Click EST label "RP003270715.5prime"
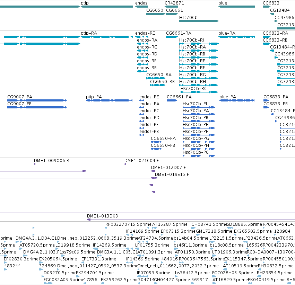The width and height of the screenshot is (295, 285). (x=128, y=224)
